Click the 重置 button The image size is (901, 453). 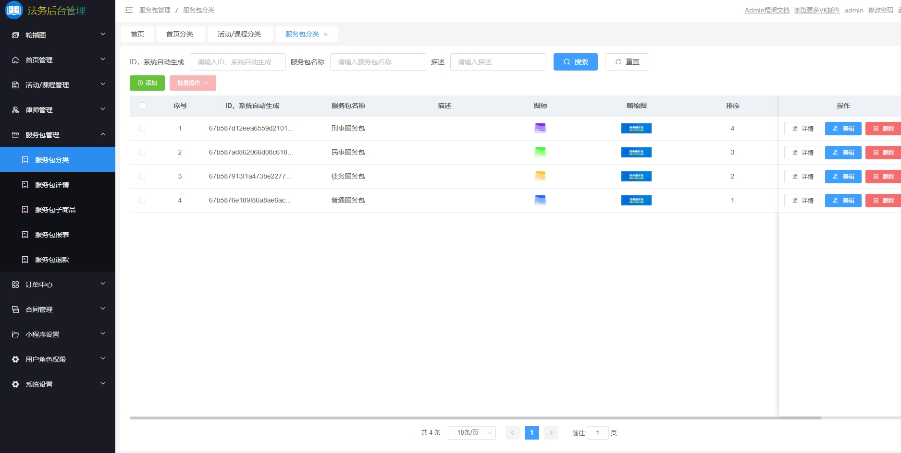point(627,62)
